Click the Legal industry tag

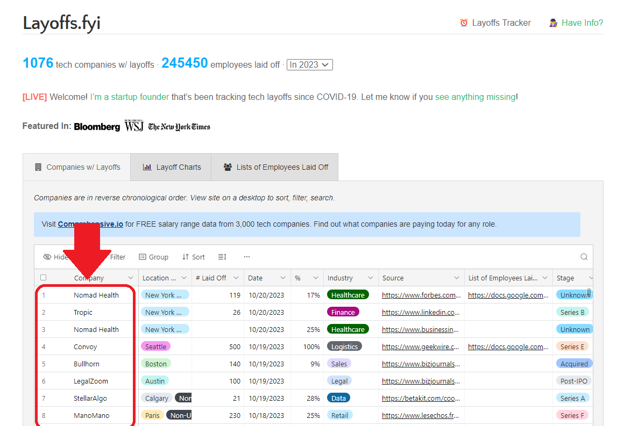(339, 381)
